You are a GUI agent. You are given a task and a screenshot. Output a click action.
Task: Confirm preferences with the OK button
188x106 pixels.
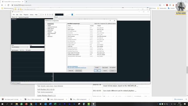tap(97, 71)
